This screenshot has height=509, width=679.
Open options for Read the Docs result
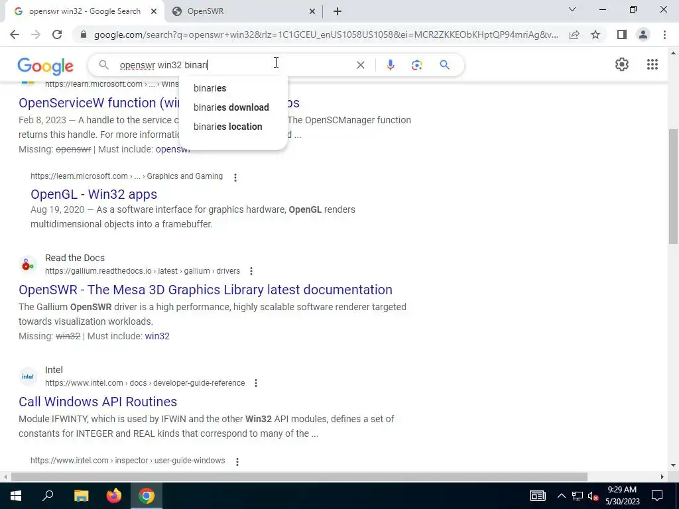pyautogui.click(x=251, y=271)
